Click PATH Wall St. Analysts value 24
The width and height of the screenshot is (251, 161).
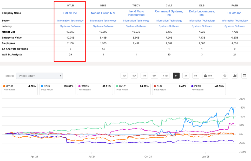click(x=235, y=54)
